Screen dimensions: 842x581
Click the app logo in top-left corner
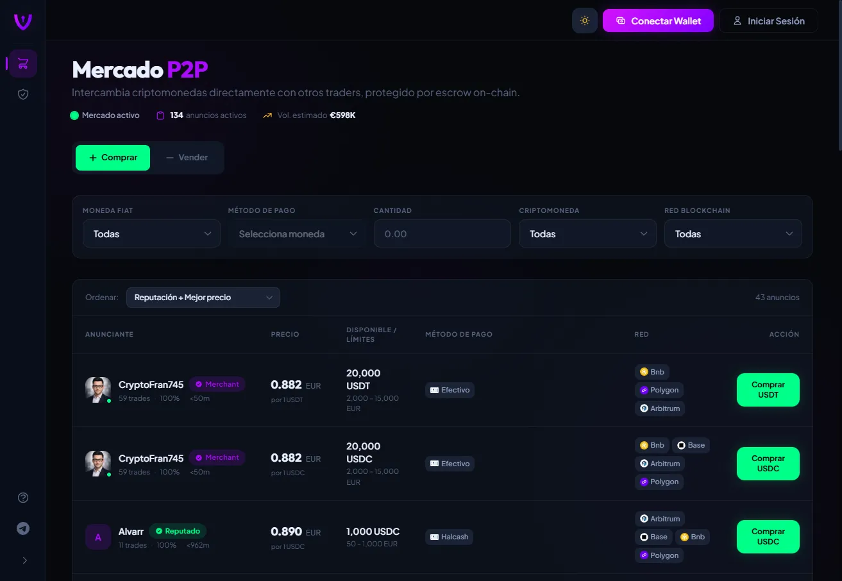pos(23,21)
